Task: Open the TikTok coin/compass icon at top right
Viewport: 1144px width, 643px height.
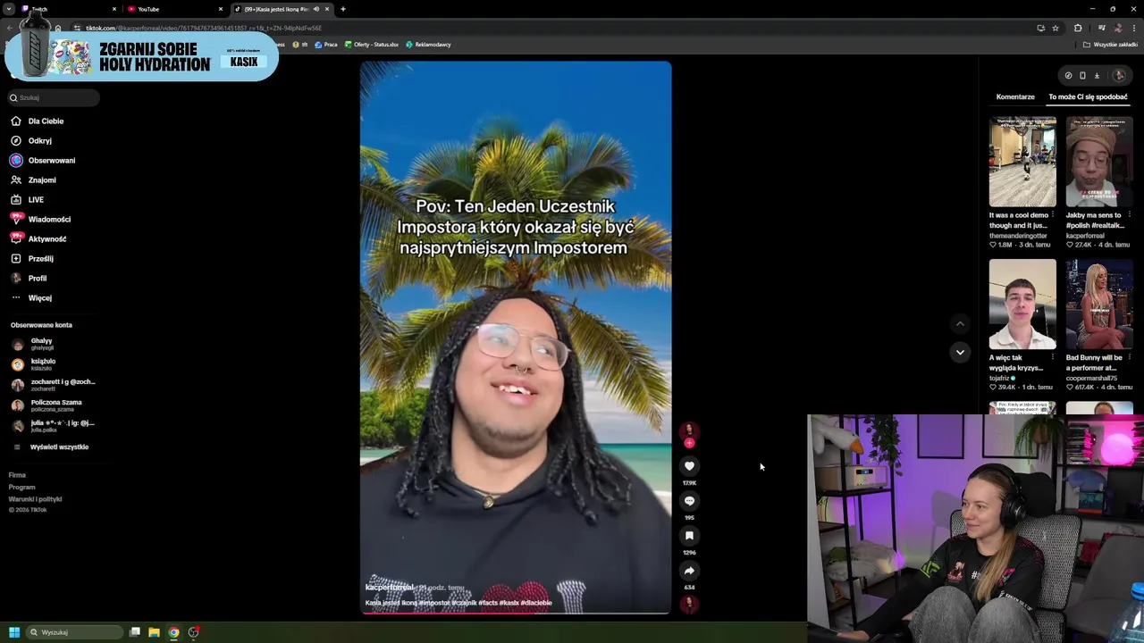Action: (1068, 76)
